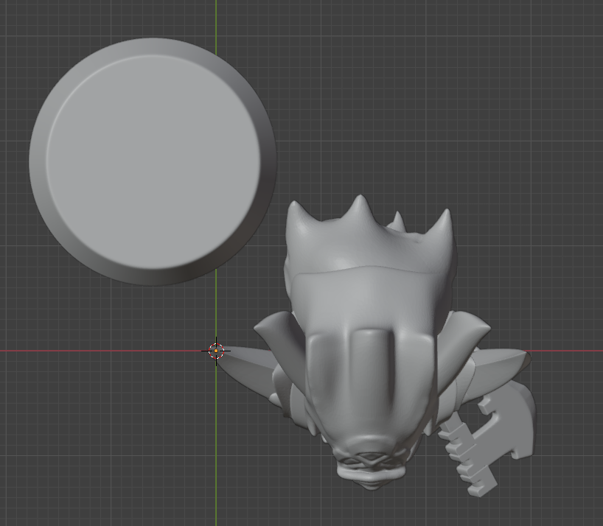Select the round disc base object
Viewport: 603px width, 526px height.
pos(153,161)
